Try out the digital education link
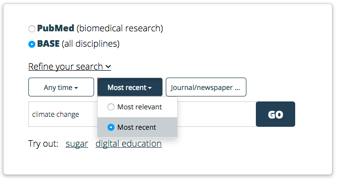Viewport: 337px width, 181px height. (128, 144)
